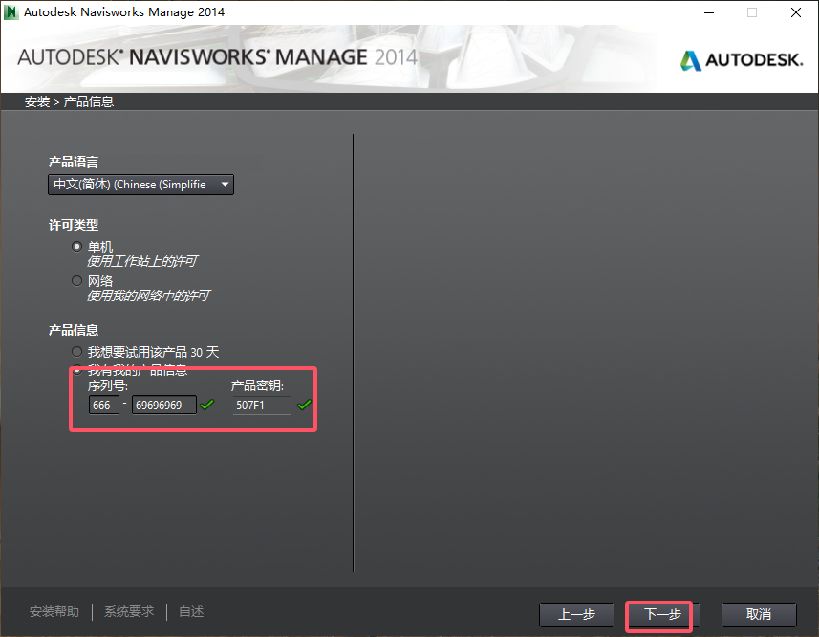
Task: Open the 安装帮助 installation help link
Action: click(x=54, y=611)
